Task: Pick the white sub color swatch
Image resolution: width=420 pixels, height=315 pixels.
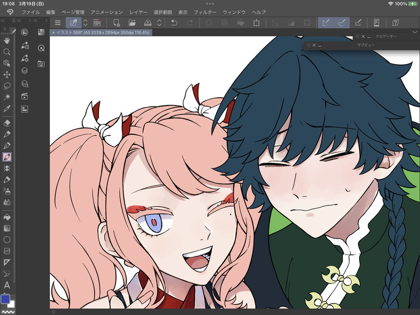Action: [12, 305]
